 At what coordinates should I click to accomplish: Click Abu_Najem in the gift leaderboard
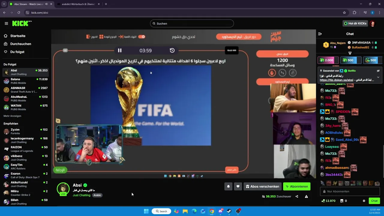click(337, 43)
